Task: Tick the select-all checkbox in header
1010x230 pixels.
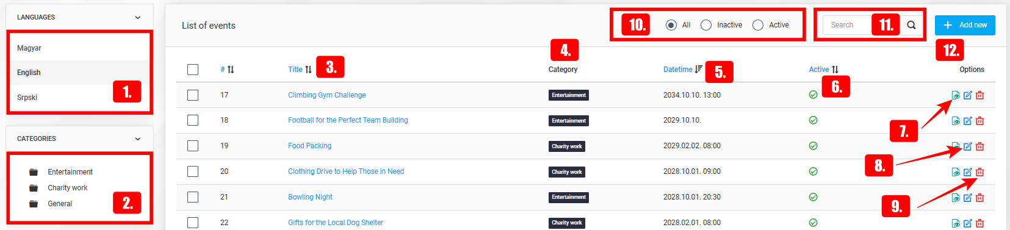Action: 193,70
